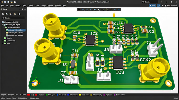Select the Bottom Solder layer tab

[120, 95]
